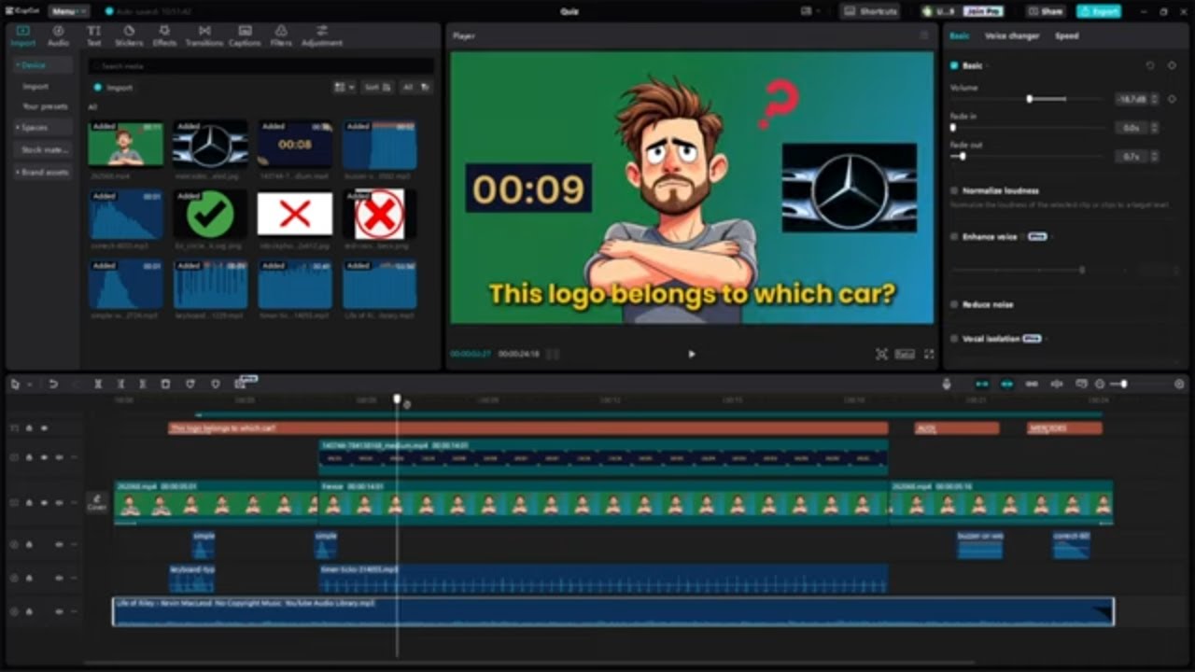The height and width of the screenshot is (672, 1195).
Task: Click the Fade in slider handle
Action: point(953,127)
